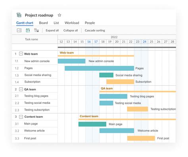
Task: Click the green calendar grid toolbar icon
Action: [28, 31]
